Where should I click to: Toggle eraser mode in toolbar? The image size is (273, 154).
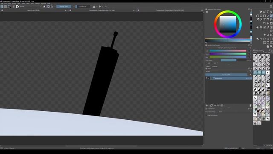(44, 7)
